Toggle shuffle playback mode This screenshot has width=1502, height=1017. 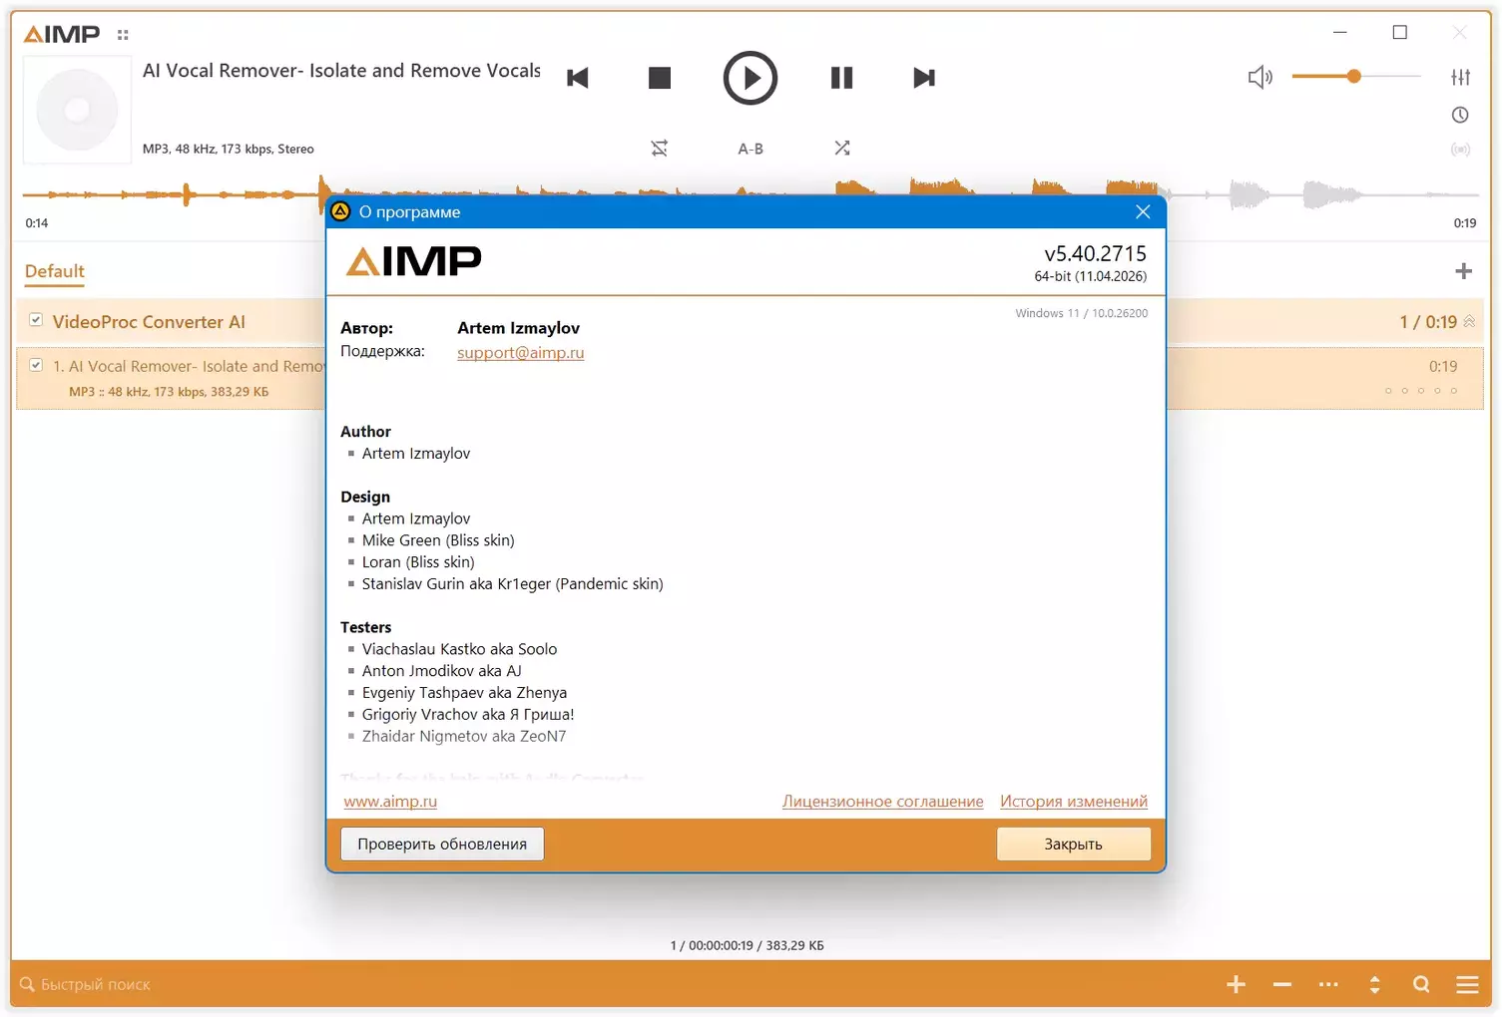[x=842, y=149]
